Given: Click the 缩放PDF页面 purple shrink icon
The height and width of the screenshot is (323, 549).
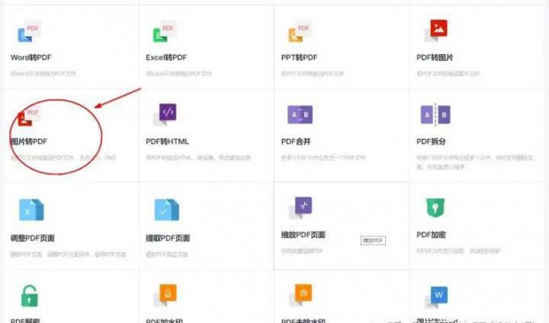Looking at the screenshot, I should click(x=301, y=208).
